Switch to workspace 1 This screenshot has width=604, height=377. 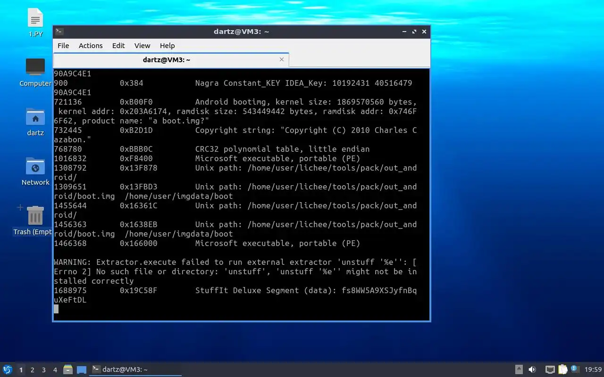21,370
